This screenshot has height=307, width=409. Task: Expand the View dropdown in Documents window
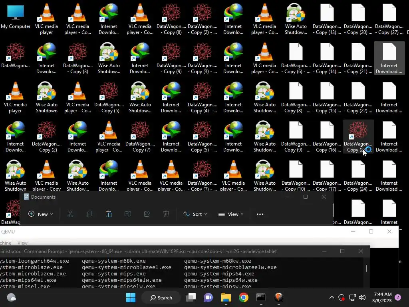231,214
